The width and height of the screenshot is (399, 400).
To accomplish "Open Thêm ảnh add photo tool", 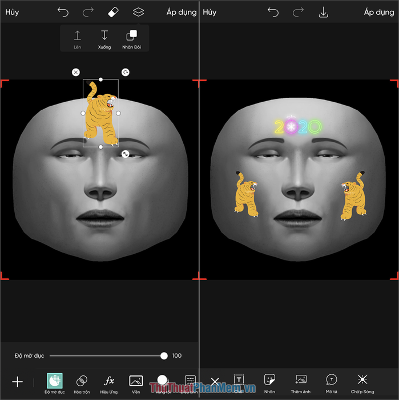I will [x=301, y=383].
